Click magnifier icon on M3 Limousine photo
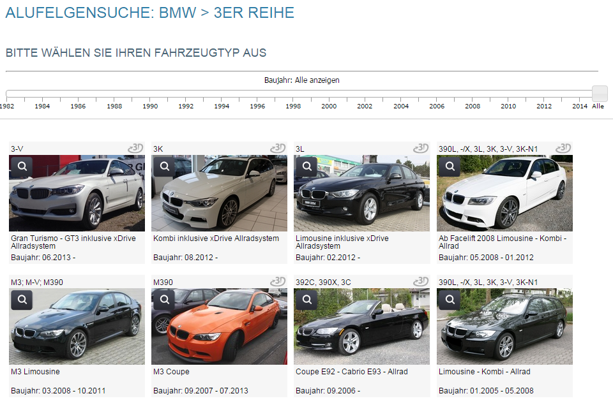 click(x=22, y=300)
